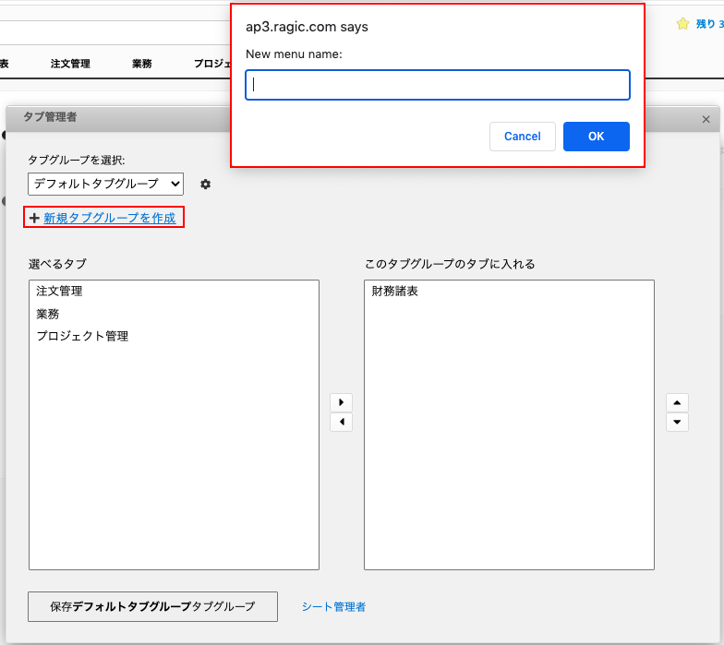Select プロジェクト管理 in available tabs list

(x=82, y=336)
